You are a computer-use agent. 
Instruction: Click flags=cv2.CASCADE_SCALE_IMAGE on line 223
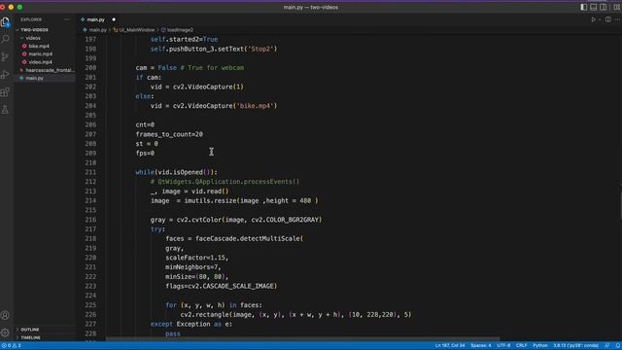point(221,286)
